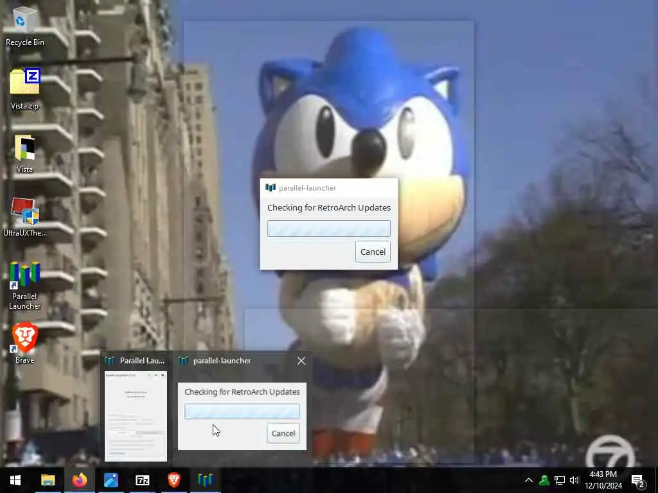Click the 'parallel-launcher' dialog title text
Image resolution: width=658 pixels, height=493 pixels.
(307, 188)
